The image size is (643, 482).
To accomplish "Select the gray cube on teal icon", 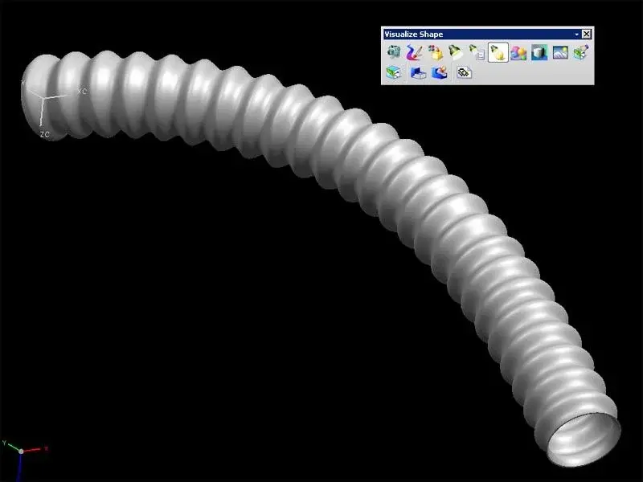I will [x=539, y=53].
